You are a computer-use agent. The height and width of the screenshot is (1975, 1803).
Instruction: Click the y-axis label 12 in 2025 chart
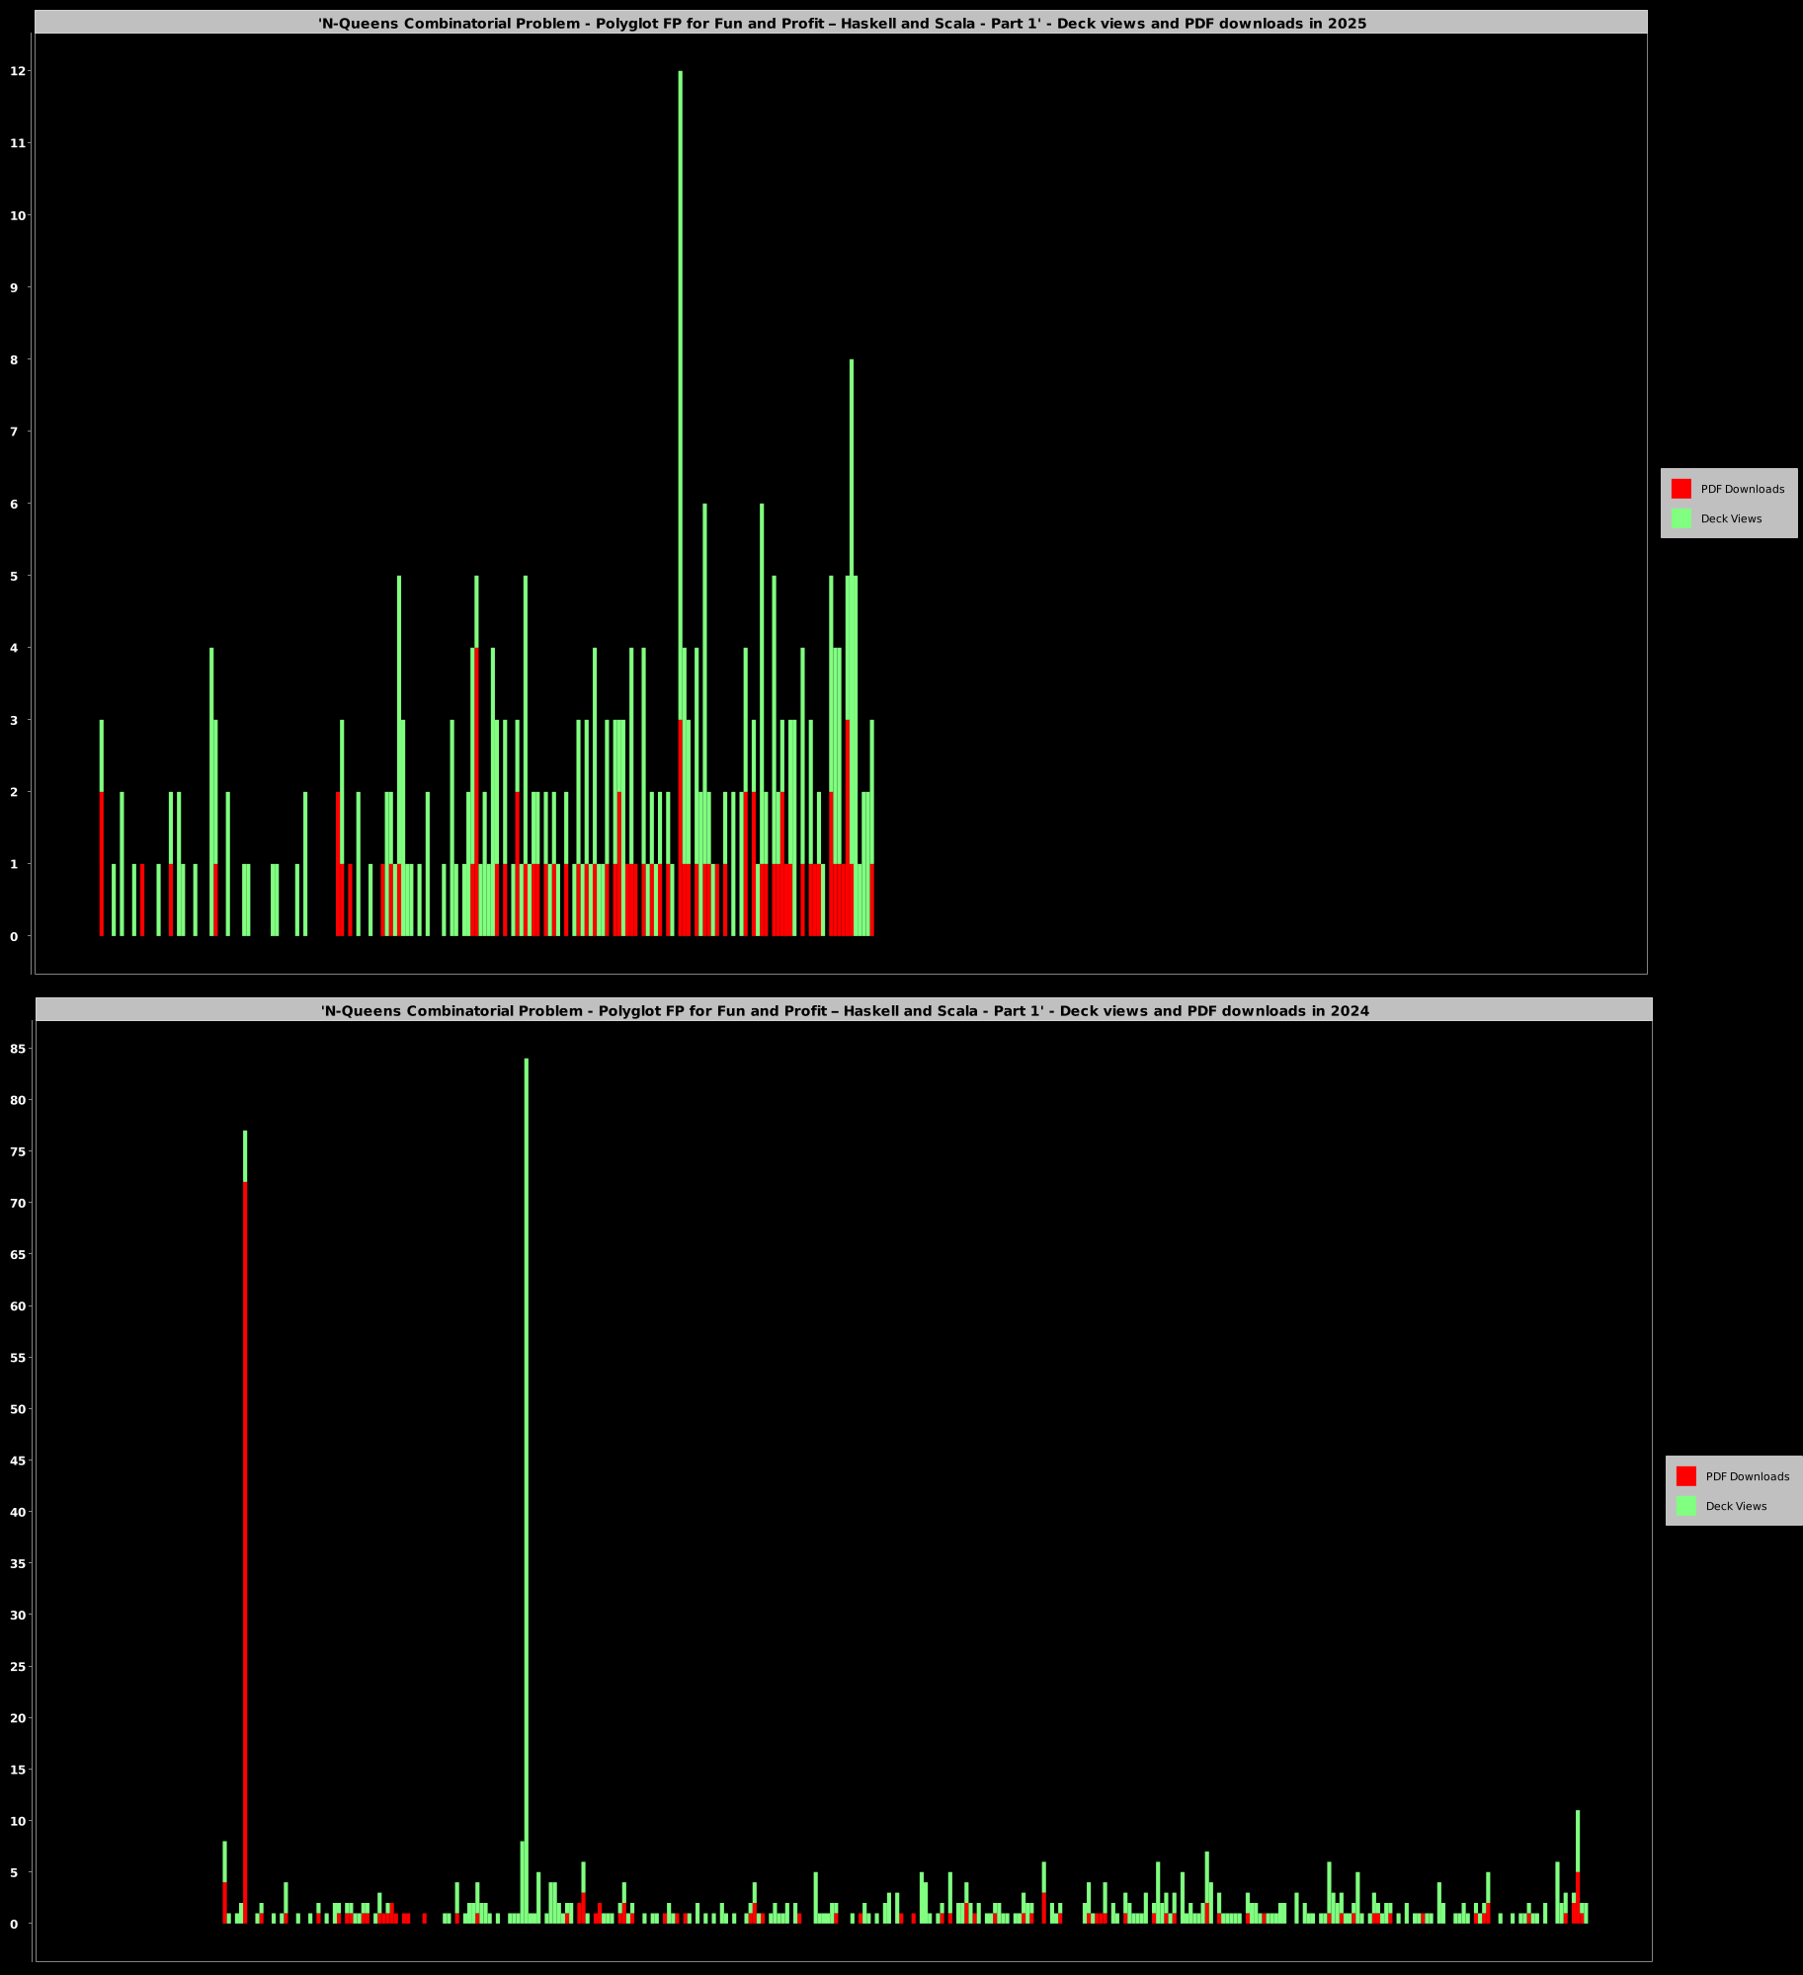coord(16,71)
